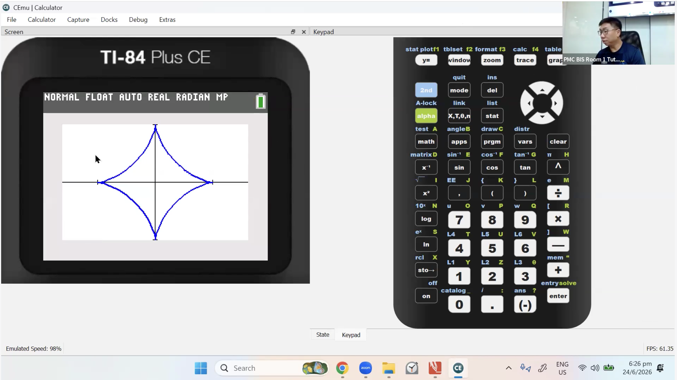Click the number 3 key
Image resolution: width=677 pixels, height=380 pixels.
coord(525,276)
